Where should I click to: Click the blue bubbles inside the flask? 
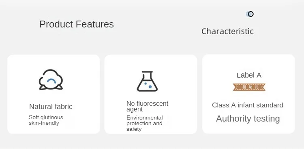[x=148, y=85]
